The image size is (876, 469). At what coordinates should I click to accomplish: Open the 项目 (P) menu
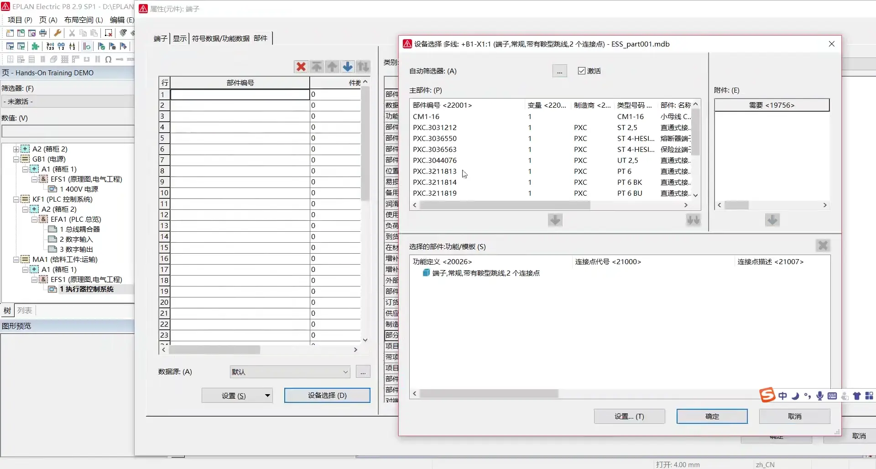coord(20,20)
